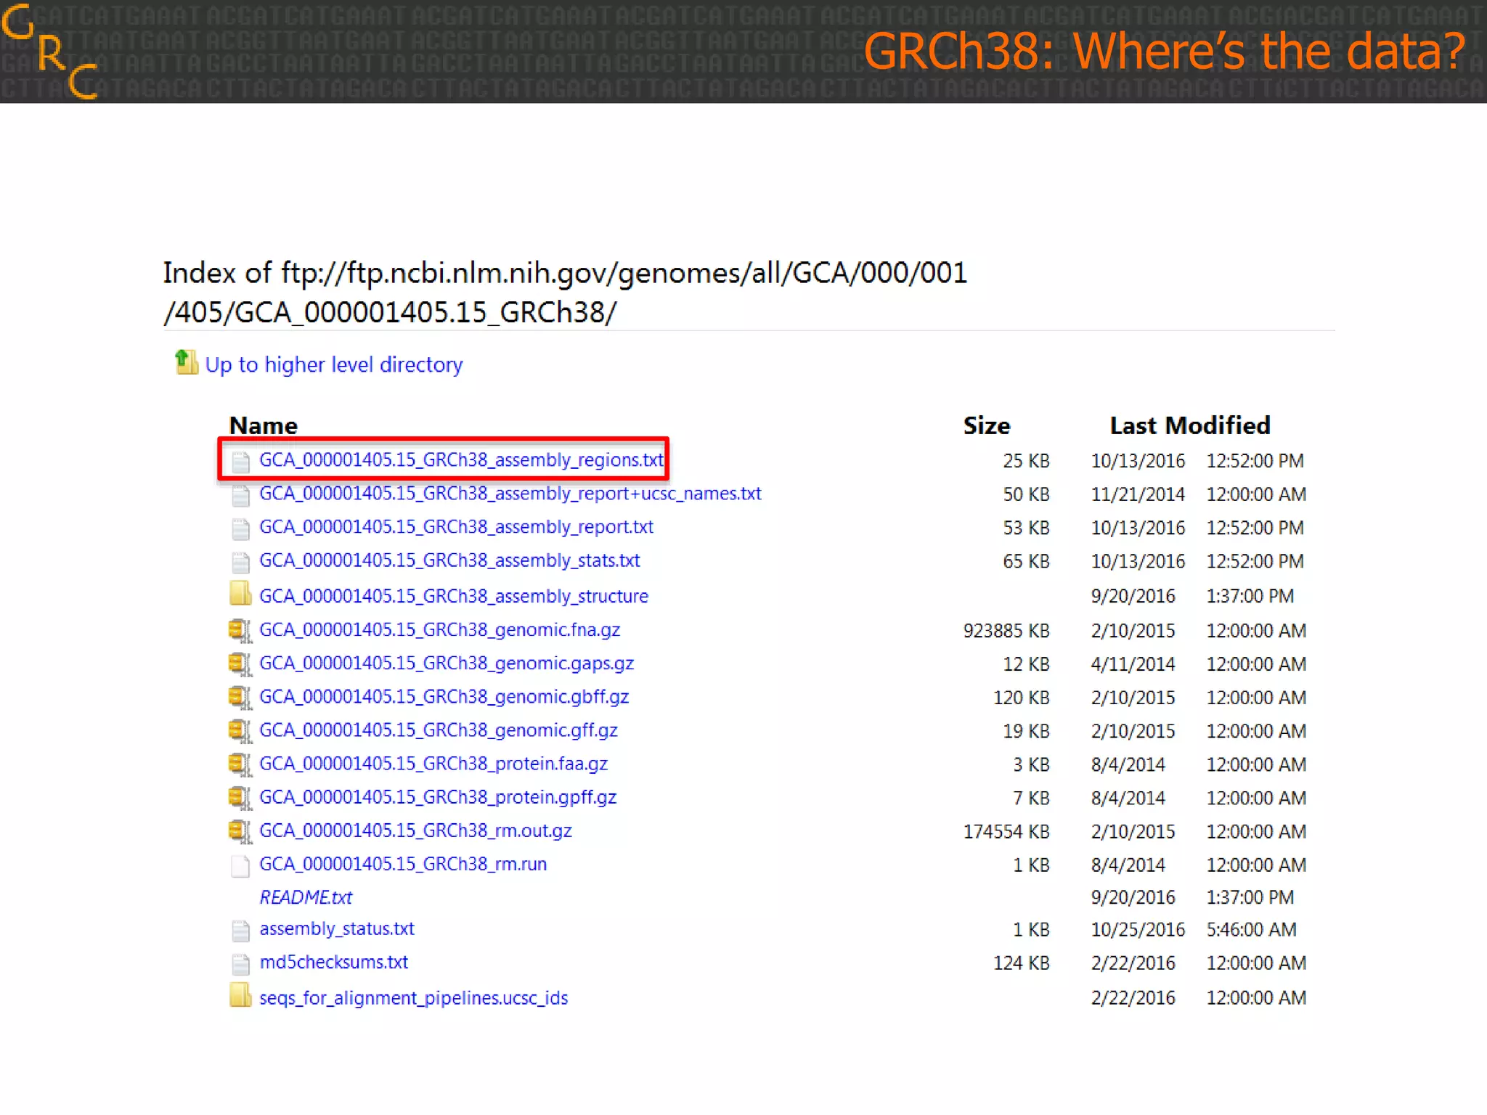Open GCA_000001405.15_GRCh38_assembly_regions.txt link
This screenshot has width=1487, height=1115.
click(461, 460)
